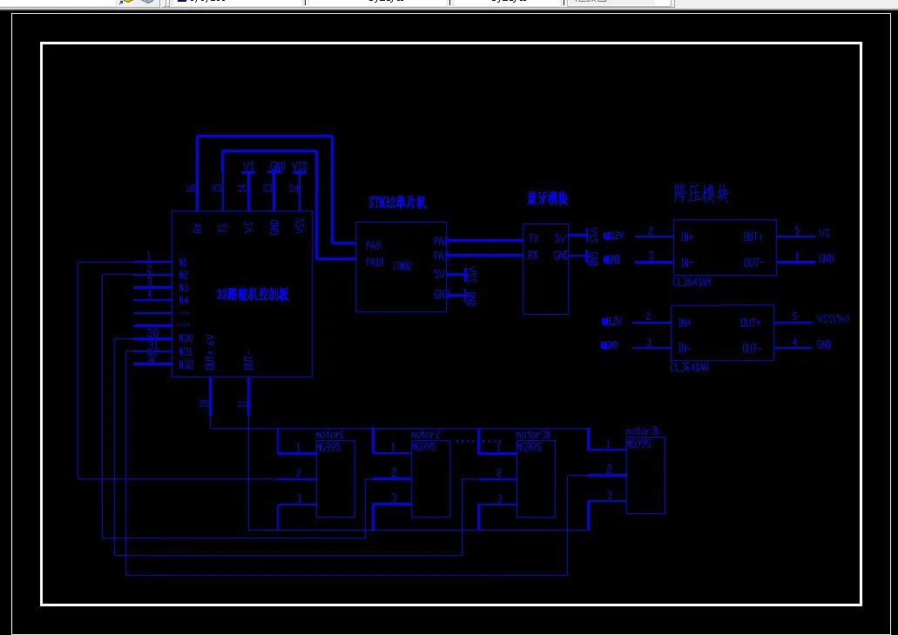Screen dimensions: 898x635
Task: Select 'TX' inside the Bluetooth module box
Action: (533, 238)
